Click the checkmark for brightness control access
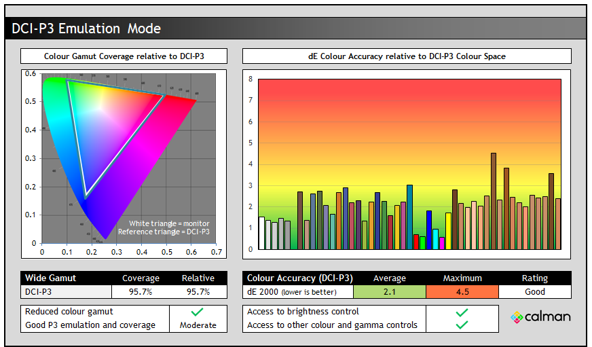 (x=462, y=312)
